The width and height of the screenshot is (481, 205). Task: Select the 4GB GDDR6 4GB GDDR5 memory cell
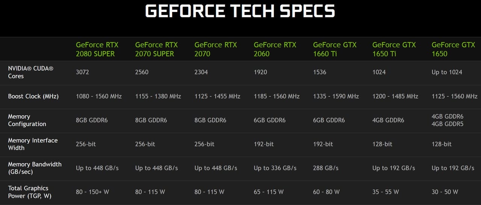pyautogui.click(x=448, y=120)
